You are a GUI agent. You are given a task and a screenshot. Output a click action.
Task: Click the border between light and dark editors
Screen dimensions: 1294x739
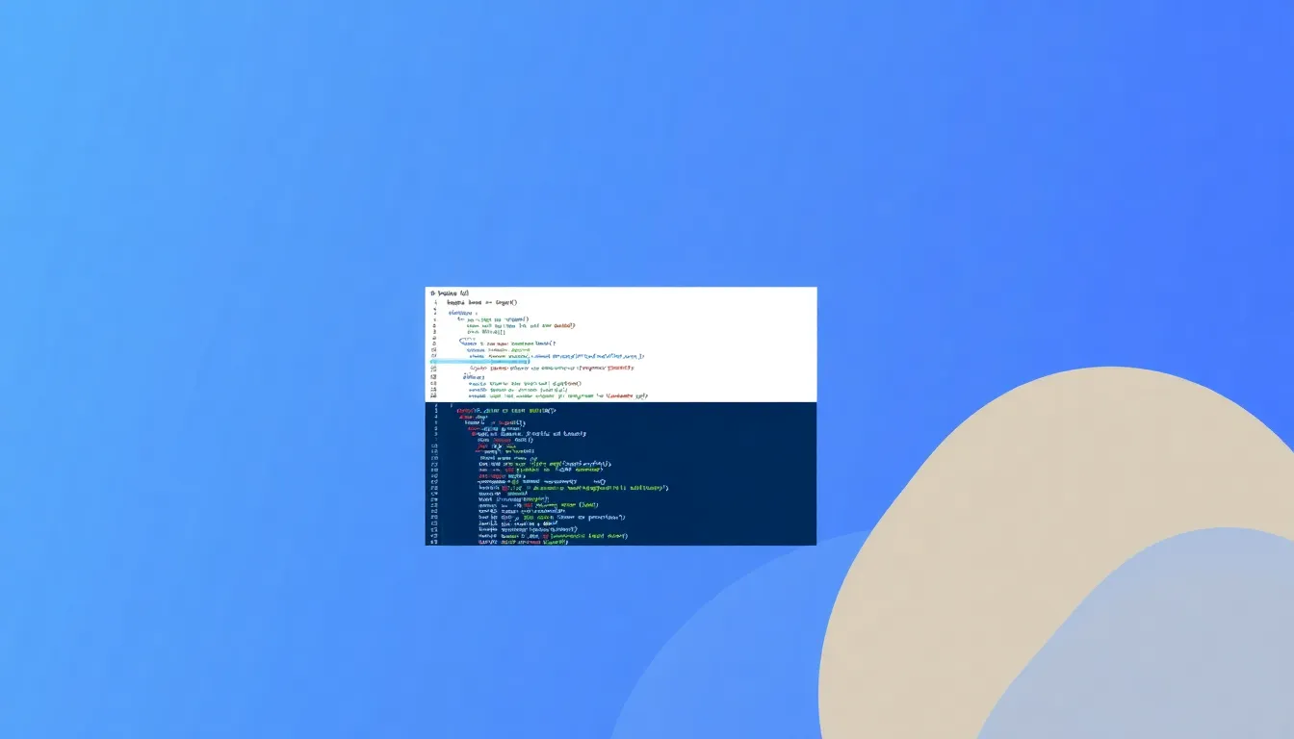(621, 401)
